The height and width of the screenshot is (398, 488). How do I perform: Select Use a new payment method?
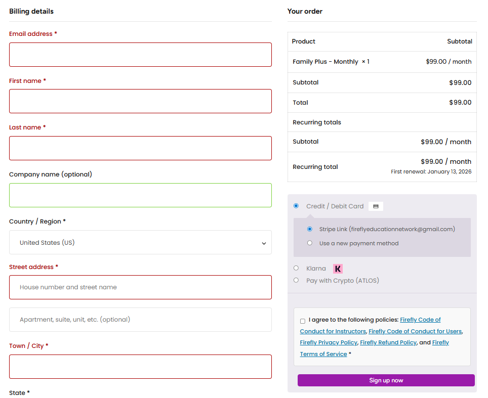310,243
